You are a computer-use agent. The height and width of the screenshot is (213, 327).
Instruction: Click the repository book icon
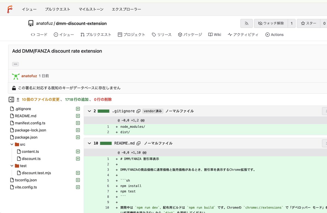[31, 23]
